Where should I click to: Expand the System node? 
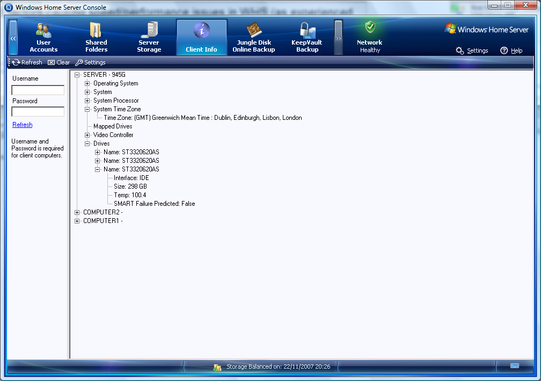click(87, 92)
